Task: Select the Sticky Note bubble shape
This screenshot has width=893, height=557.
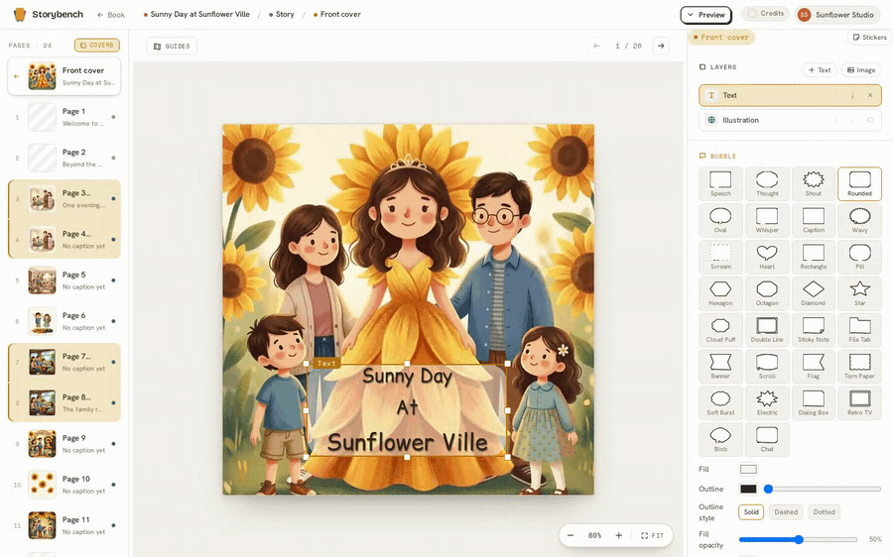Action: (x=814, y=329)
